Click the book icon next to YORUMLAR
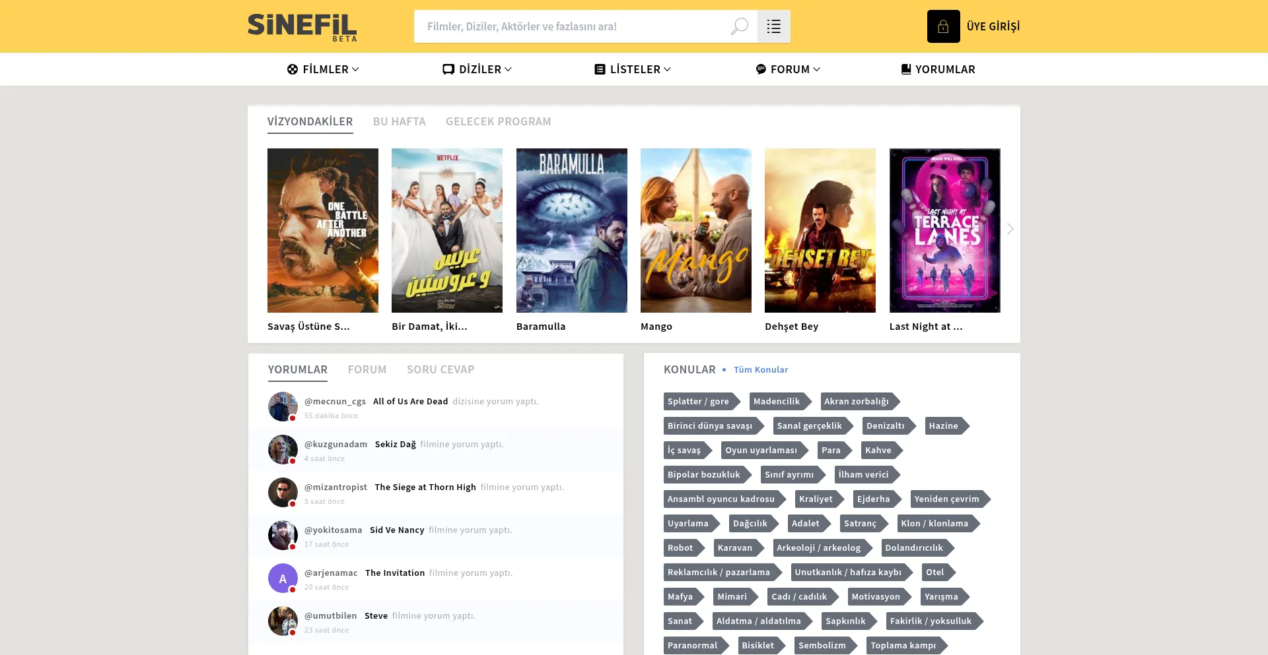 pos(906,69)
